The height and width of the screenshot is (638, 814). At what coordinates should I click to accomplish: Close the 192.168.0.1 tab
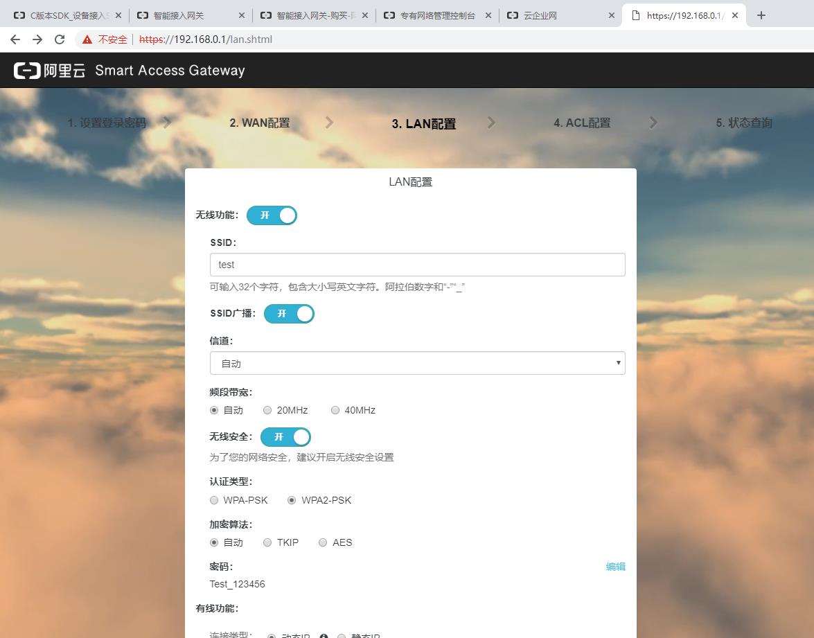pos(735,15)
